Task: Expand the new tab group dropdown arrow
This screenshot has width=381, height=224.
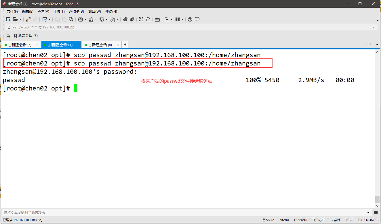Action: tap(172, 20)
